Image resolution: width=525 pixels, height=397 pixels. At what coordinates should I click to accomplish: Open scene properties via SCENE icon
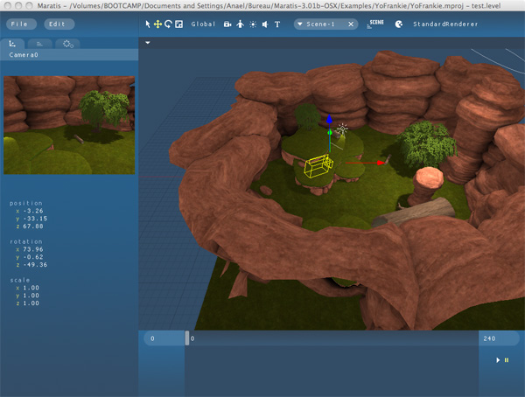point(375,24)
